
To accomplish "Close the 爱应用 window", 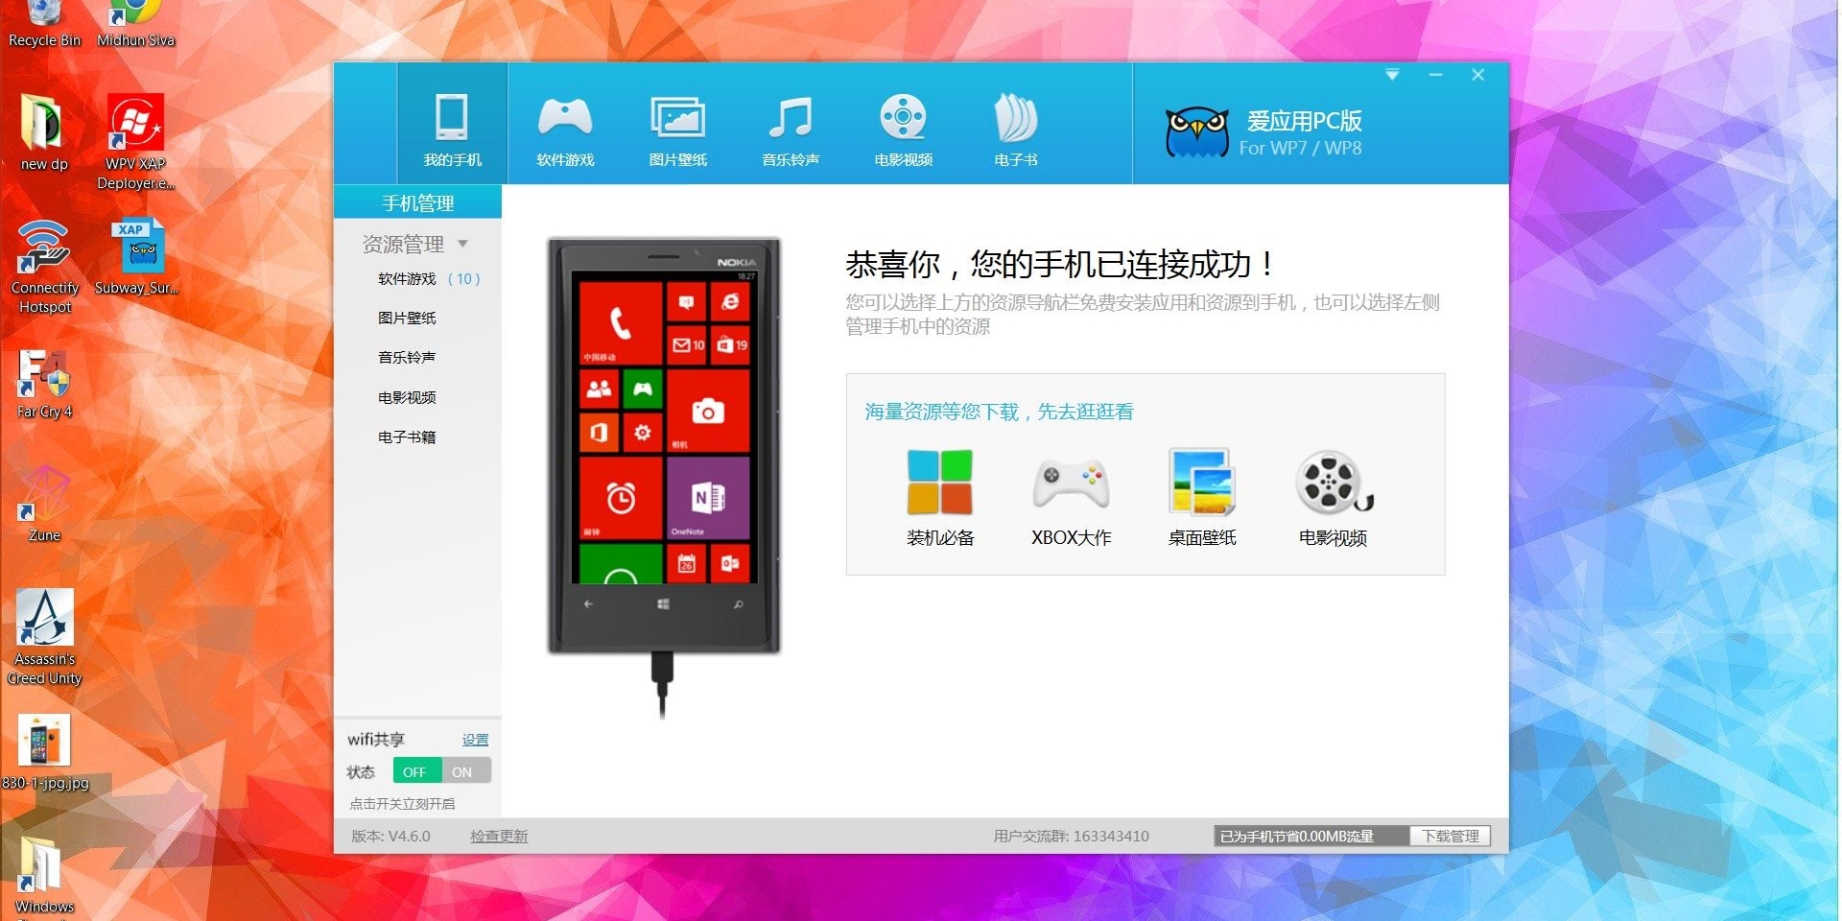I will tap(1477, 75).
